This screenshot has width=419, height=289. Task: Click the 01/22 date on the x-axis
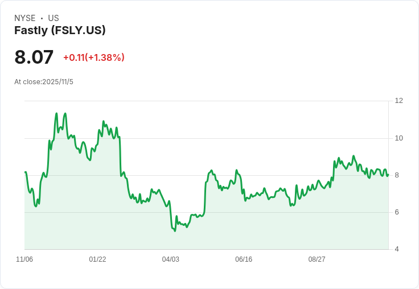pyautogui.click(x=97, y=259)
